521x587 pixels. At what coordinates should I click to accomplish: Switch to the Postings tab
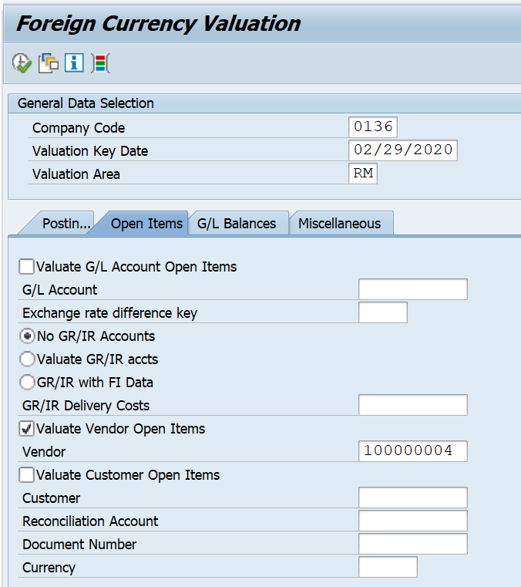tap(65, 224)
